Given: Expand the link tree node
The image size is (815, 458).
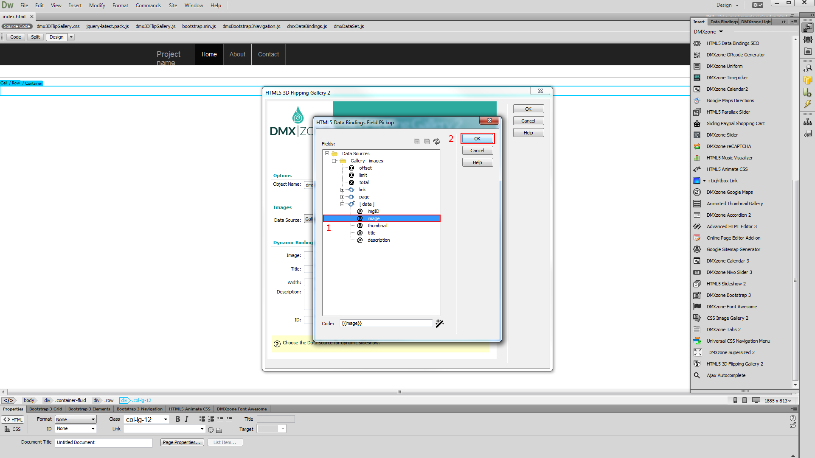Looking at the screenshot, I should [x=342, y=190].
